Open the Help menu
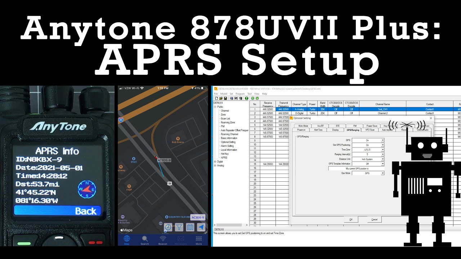 click(265, 94)
